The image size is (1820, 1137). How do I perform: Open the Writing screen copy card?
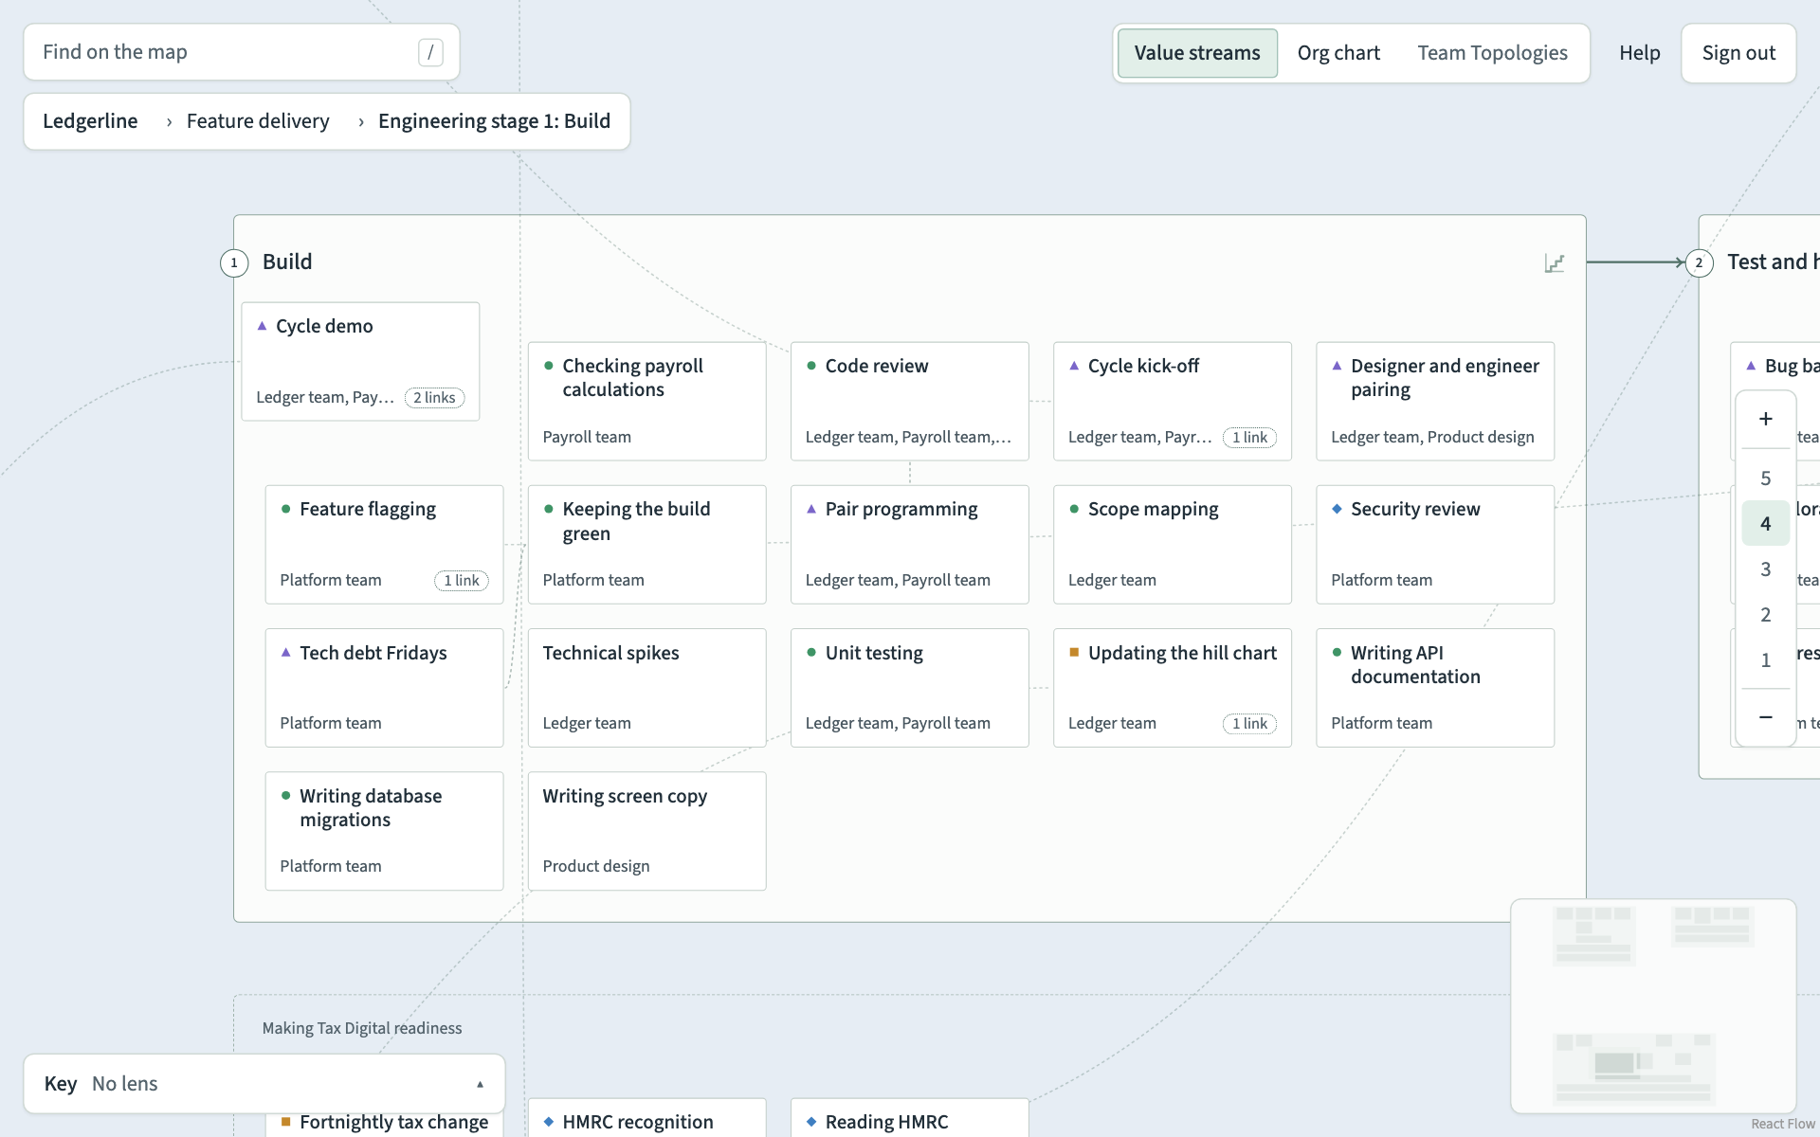point(646,831)
